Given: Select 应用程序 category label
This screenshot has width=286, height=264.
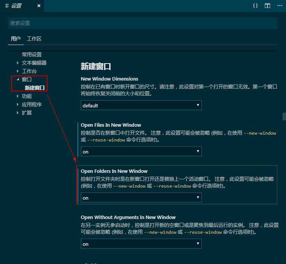Looking at the screenshot, I should pos(32,104).
